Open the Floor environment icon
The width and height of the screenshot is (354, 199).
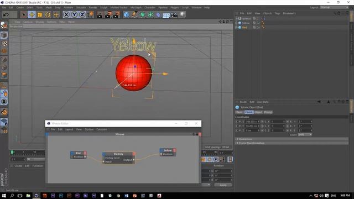click(x=166, y=15)
